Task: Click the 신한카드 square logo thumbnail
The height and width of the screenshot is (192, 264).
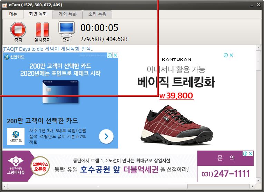Action: click(x=16, y=136)
